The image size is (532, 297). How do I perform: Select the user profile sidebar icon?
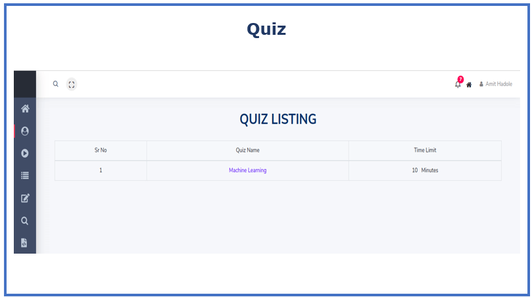(25, 131)
